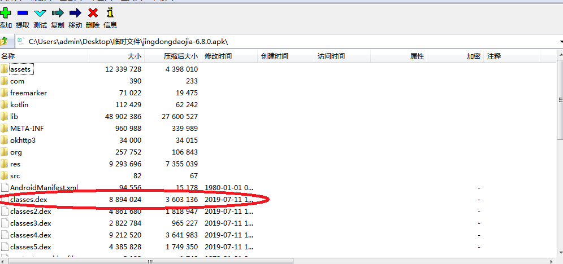563x264 pixels.
Task: Click the Move (移动) arrow icon
Action: click(75, 13)
